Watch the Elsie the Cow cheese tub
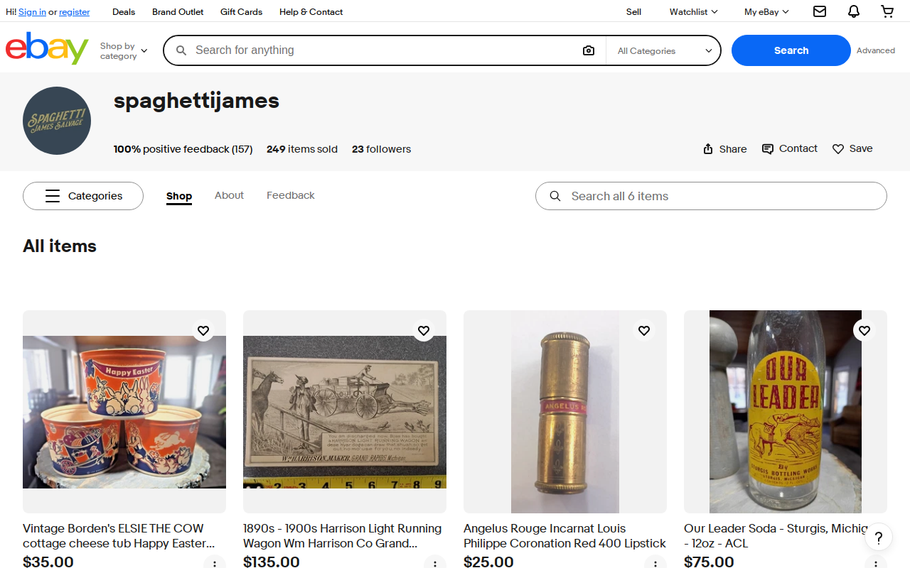Screen dimensions: 910x568 [203, 330]
